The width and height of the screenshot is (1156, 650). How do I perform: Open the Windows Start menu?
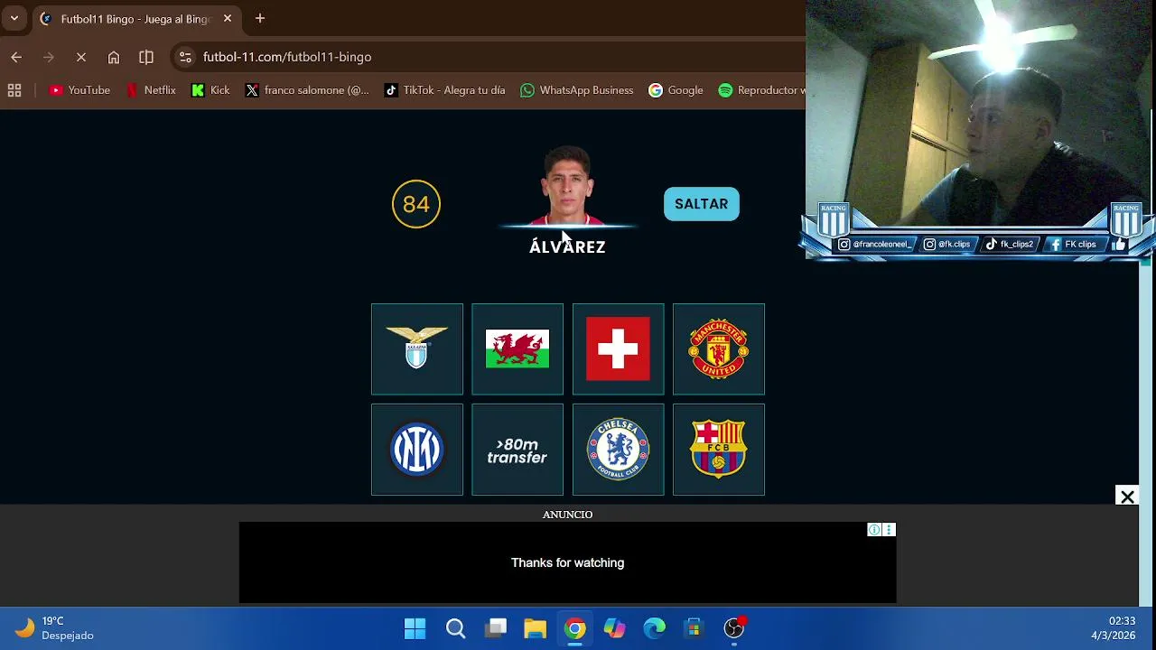[415, 628]
